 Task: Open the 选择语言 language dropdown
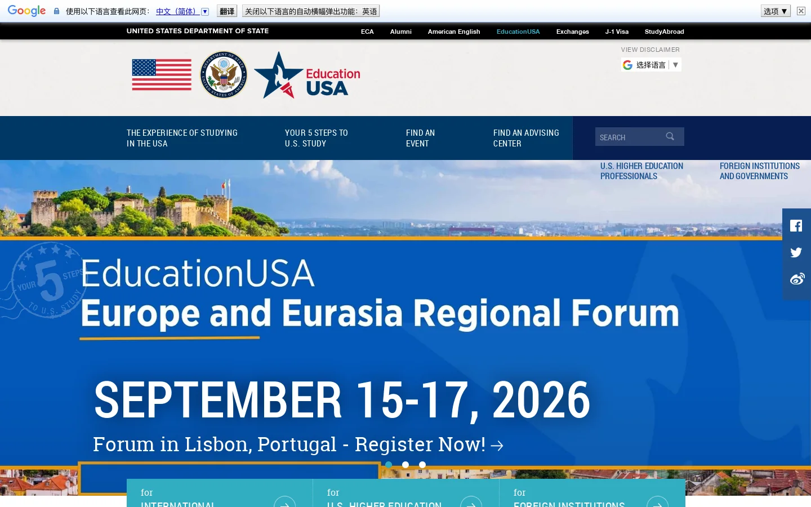click(x=651, y=65)
